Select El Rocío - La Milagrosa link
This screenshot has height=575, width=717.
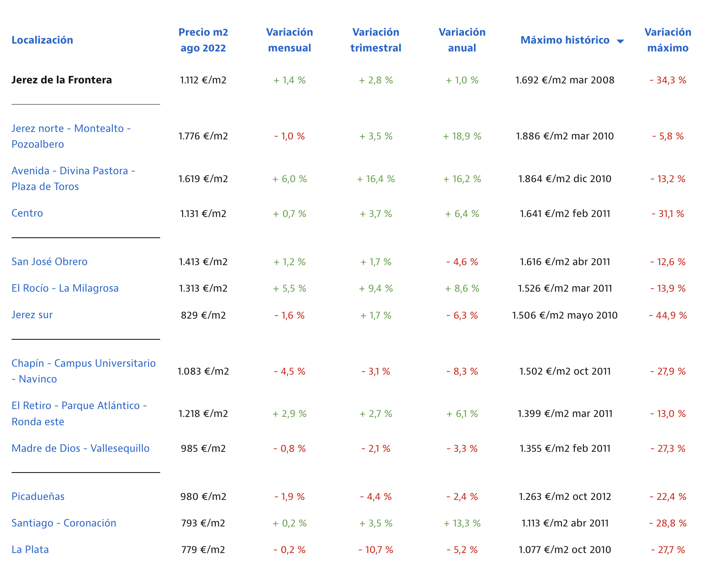tap(65, 288)
